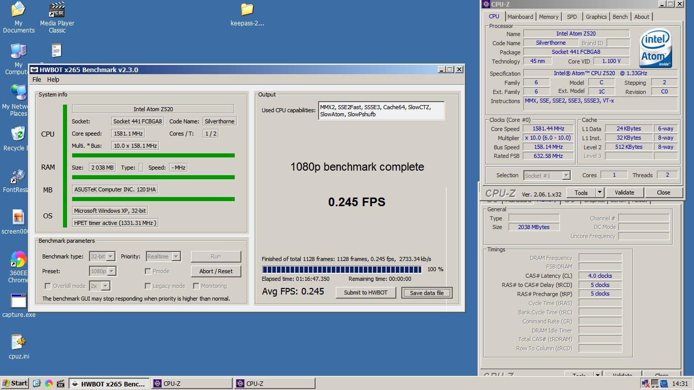This screenshot has width=694, height=390.
Task: Select the screen000 image file icon
Action: [x=18, y=222]
